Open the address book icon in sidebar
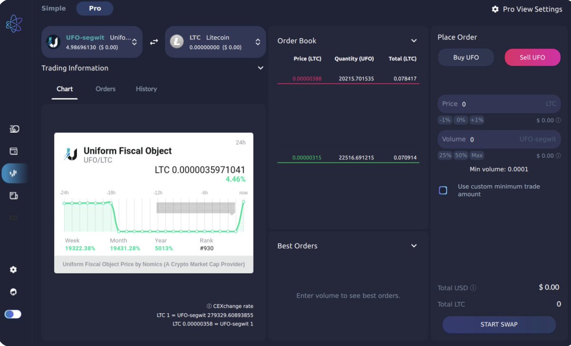This screenshot has width=571, height=346. 14,196
